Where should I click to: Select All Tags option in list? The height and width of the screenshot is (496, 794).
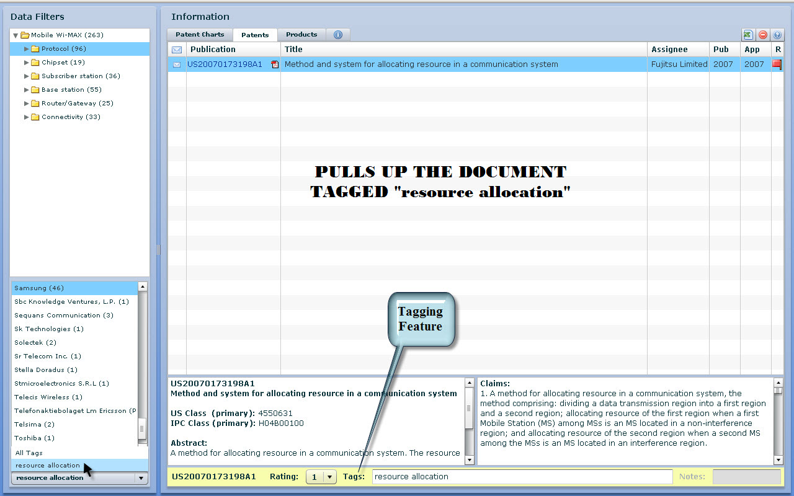29,453
